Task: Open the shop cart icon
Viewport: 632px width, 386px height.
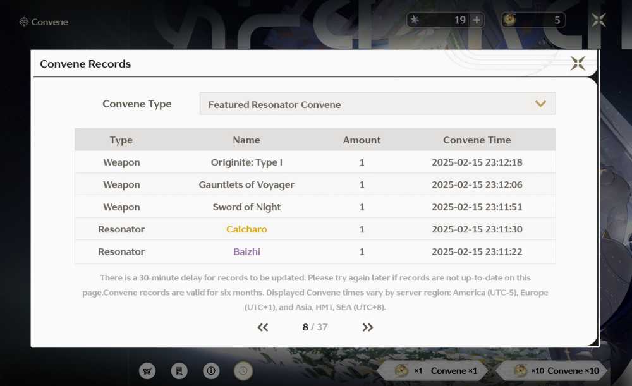Action: coord(147,371)
